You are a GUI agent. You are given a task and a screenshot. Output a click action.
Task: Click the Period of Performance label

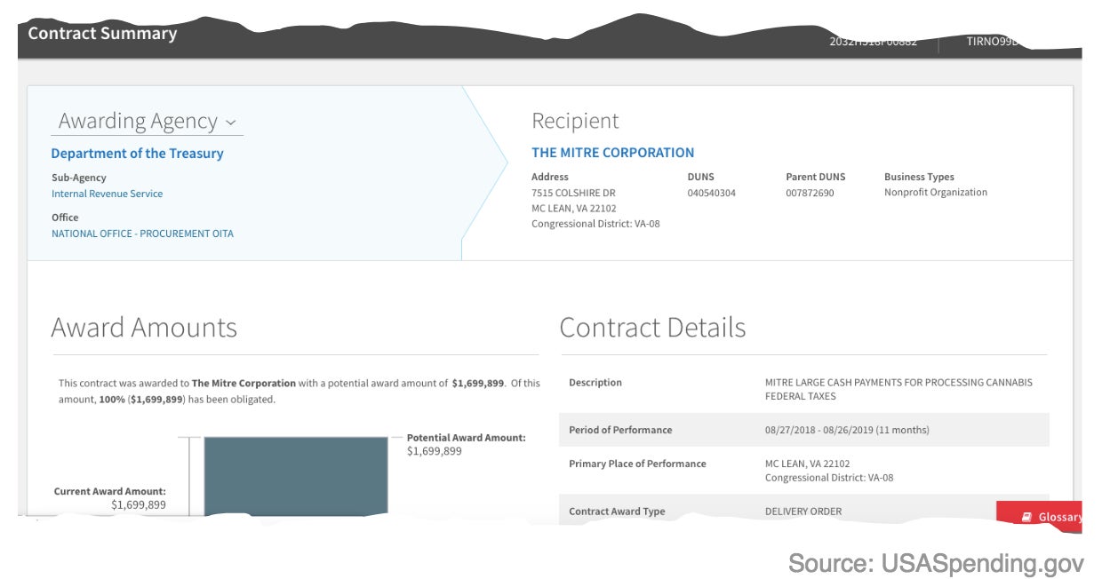point(620,430)
